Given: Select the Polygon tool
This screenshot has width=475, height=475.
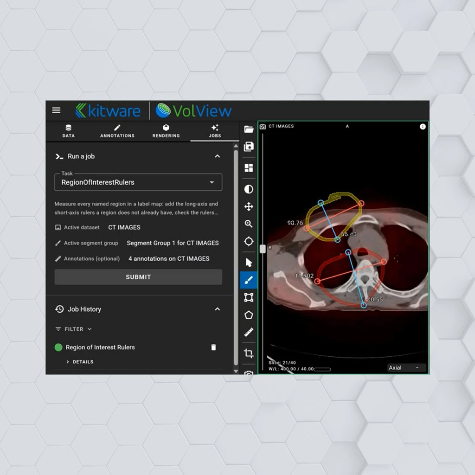Looking at the screenshot, I should click(x=249, y=315).
